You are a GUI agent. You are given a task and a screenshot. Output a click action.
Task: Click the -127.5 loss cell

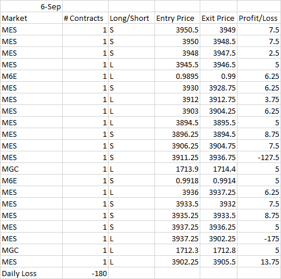259,157
